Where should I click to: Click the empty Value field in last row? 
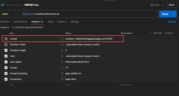coord(92,85)
